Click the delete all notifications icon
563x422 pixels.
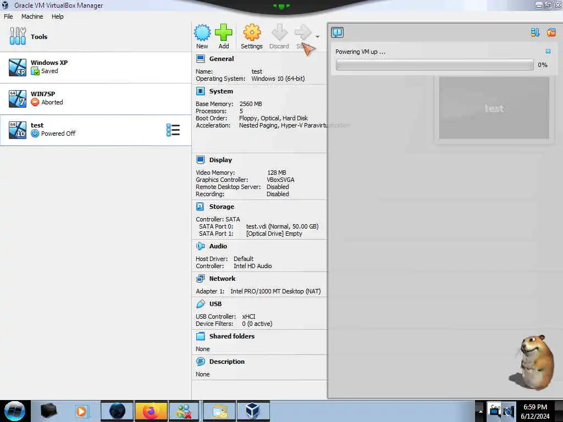551,32
